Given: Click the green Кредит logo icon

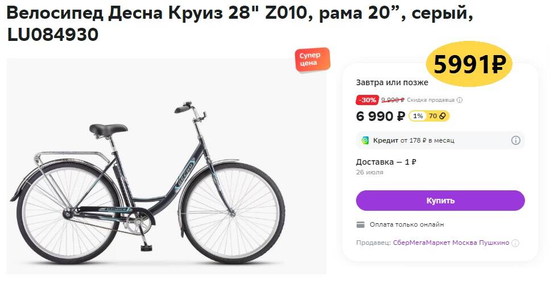Looking at the screenshot, I should (x=366, y=140).
